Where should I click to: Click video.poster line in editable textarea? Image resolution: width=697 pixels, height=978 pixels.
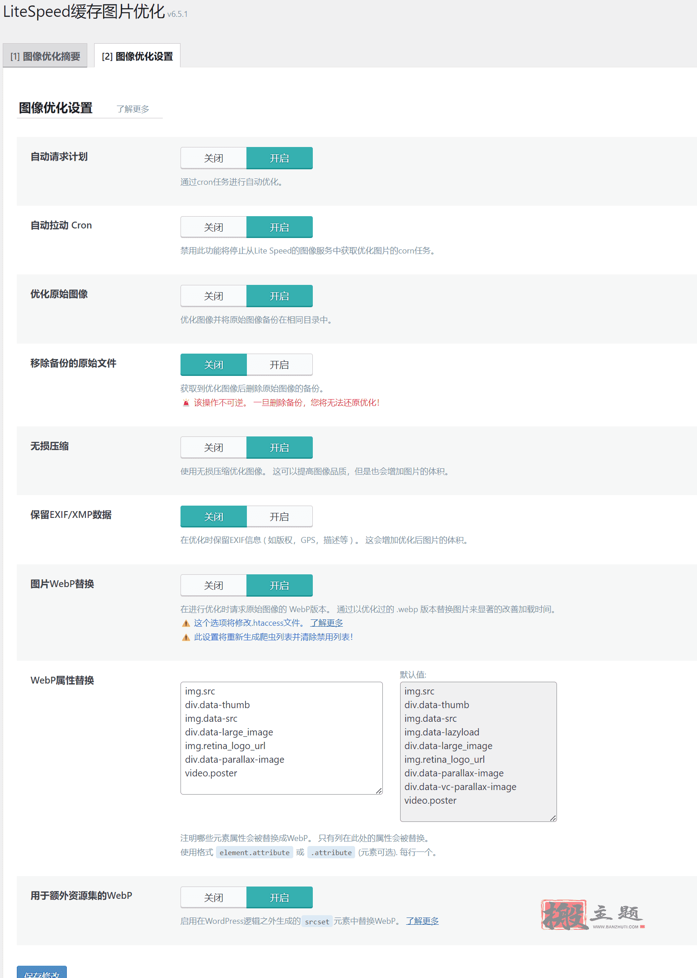pos(211,773)
